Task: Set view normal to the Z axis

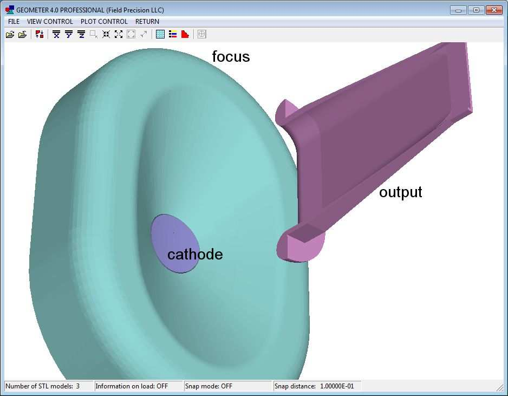Action: [x=81, y=34]
